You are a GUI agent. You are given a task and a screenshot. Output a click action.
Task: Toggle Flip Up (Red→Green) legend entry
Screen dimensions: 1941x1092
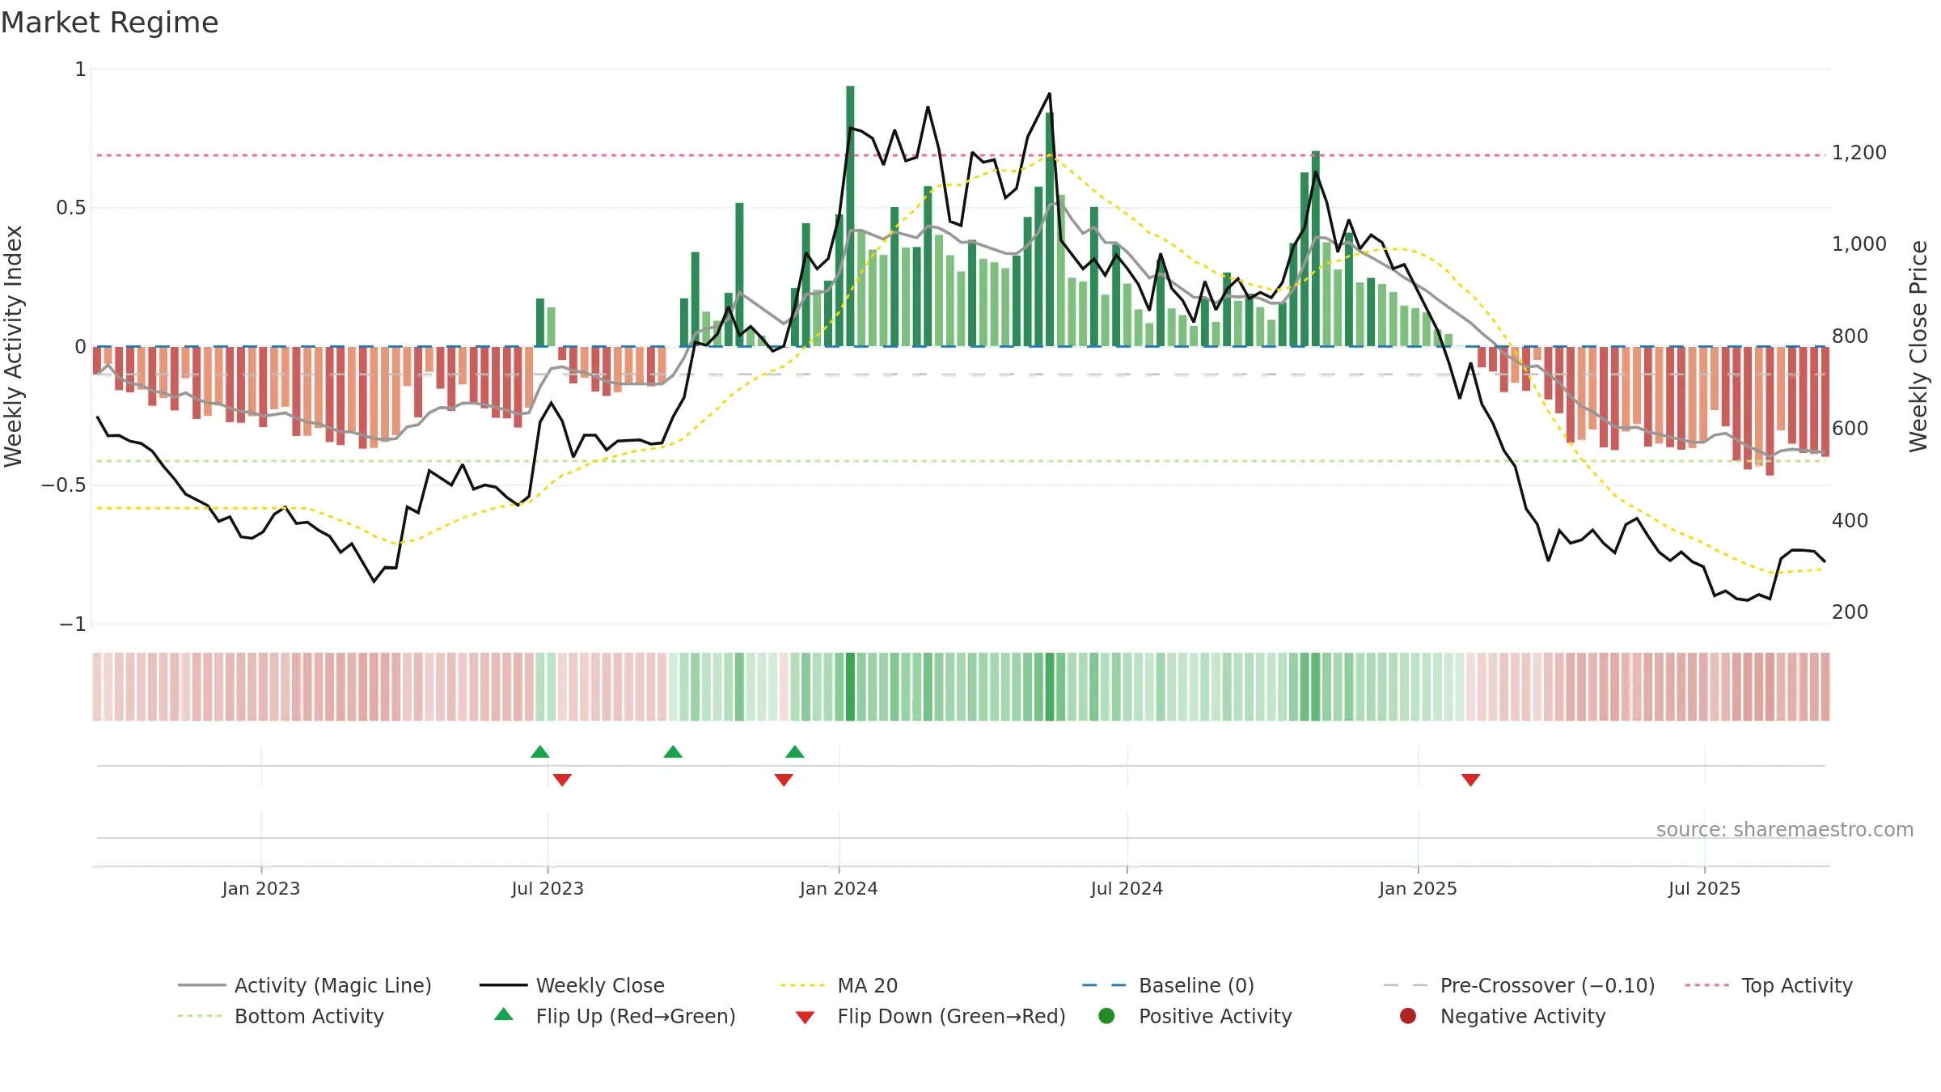(x=615, y=1016)
